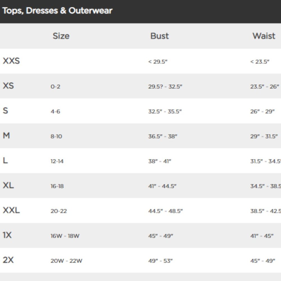Click the 16W - 18W size cell
Screen dimensions: 281x281
(65, 236)
